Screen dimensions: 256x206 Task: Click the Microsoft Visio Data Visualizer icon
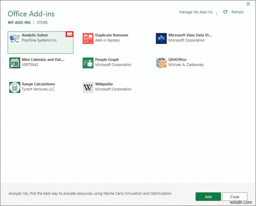point(161,39)
